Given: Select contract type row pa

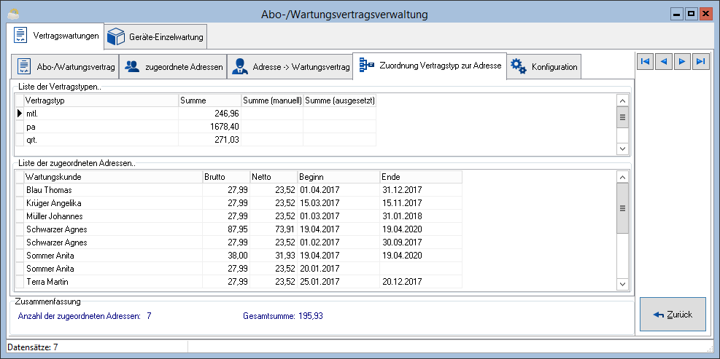Looking at the screenshot, I should tap(196, 127).
